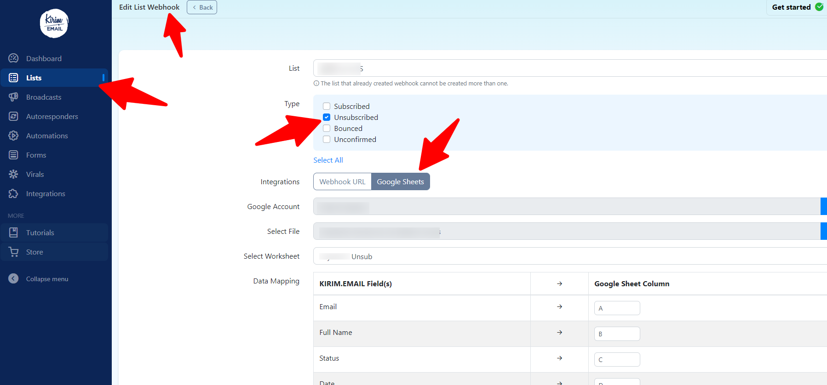Switch to Webhook URL integration tab
This screenshot has height=385, width=827.
point(342,181)
